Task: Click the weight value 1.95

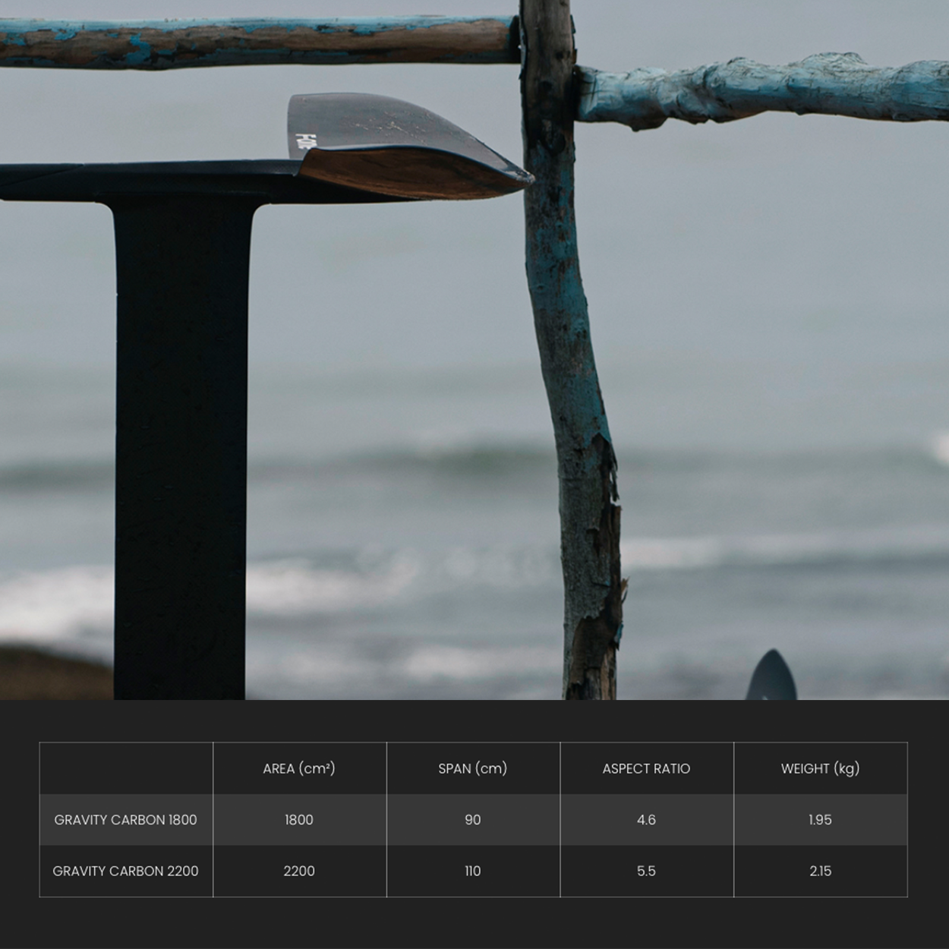Action: [820, 820]
